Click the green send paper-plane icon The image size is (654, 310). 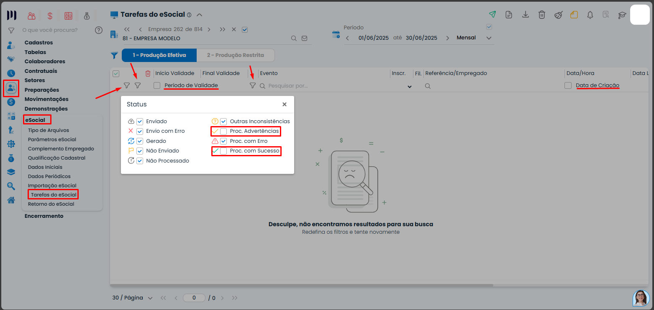[x=492, y=15]
